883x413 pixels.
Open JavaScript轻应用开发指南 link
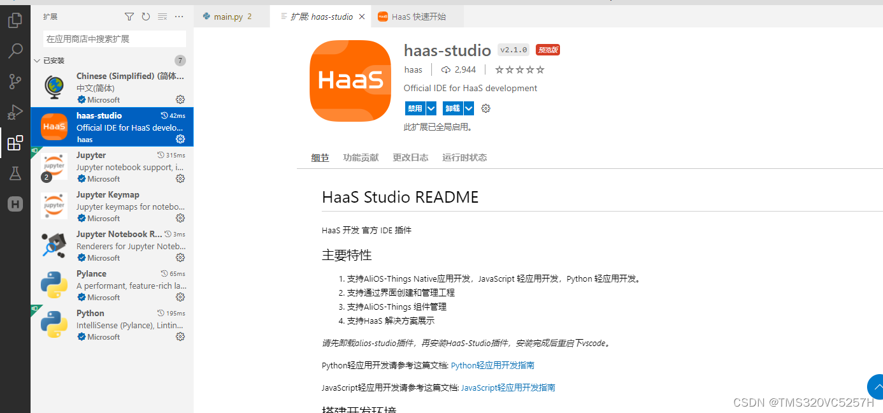pyautogui.click(x=508, y=388)
